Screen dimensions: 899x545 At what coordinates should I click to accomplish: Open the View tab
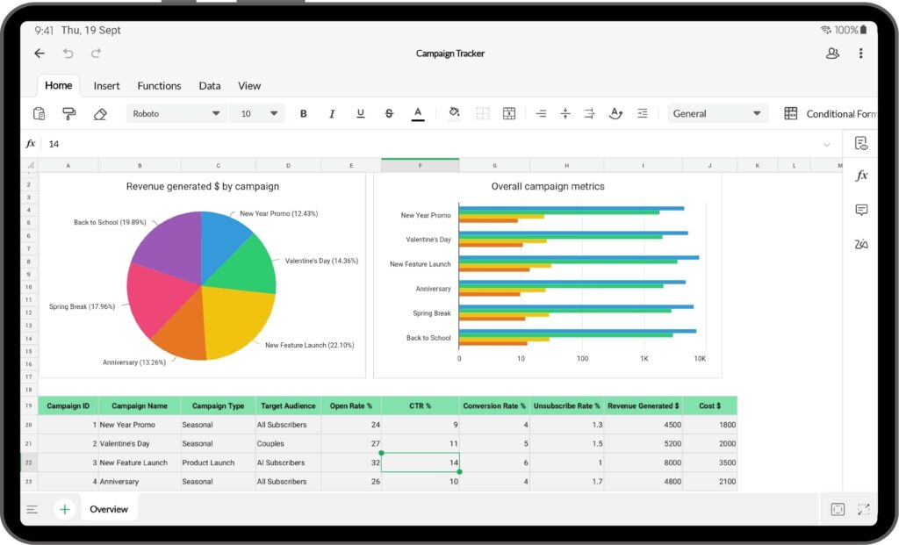coord(249,85)
